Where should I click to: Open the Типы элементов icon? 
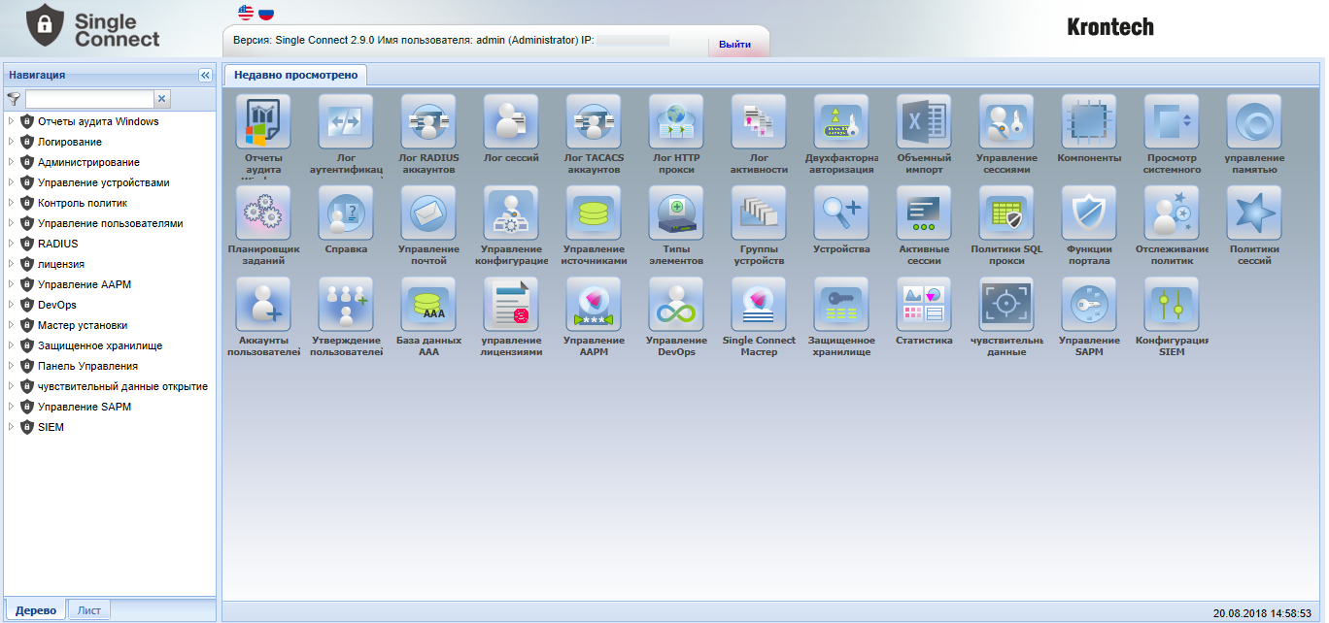(676, 213)
